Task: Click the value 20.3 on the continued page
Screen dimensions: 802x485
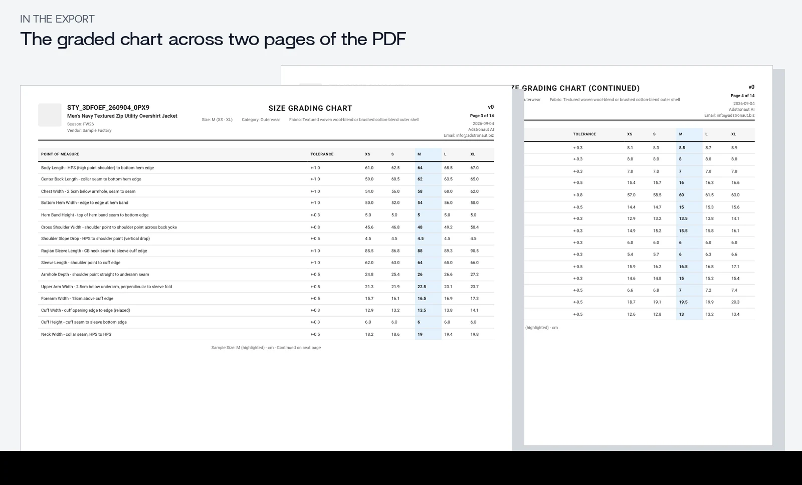Action: (735, 302)
